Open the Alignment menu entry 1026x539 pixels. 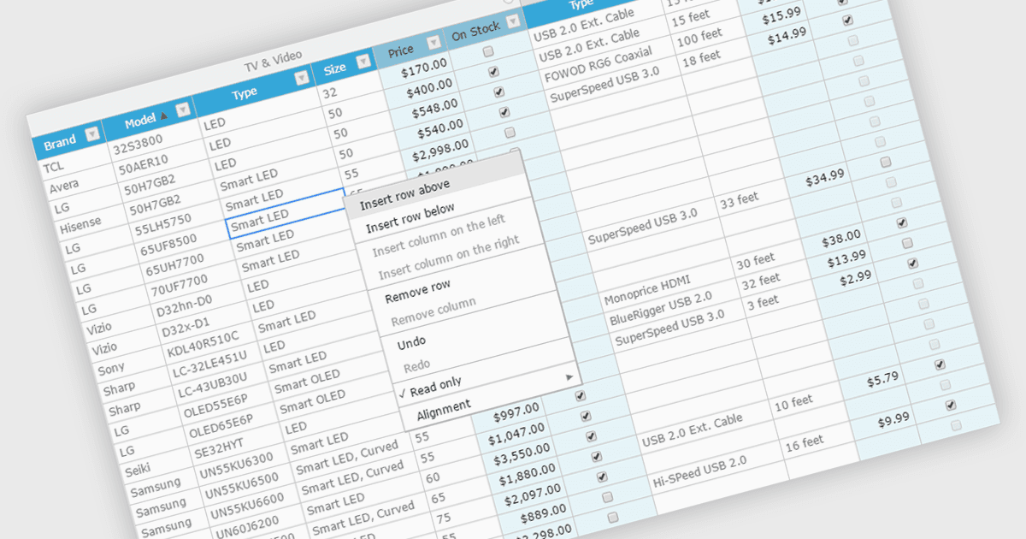tap(444, 410)
